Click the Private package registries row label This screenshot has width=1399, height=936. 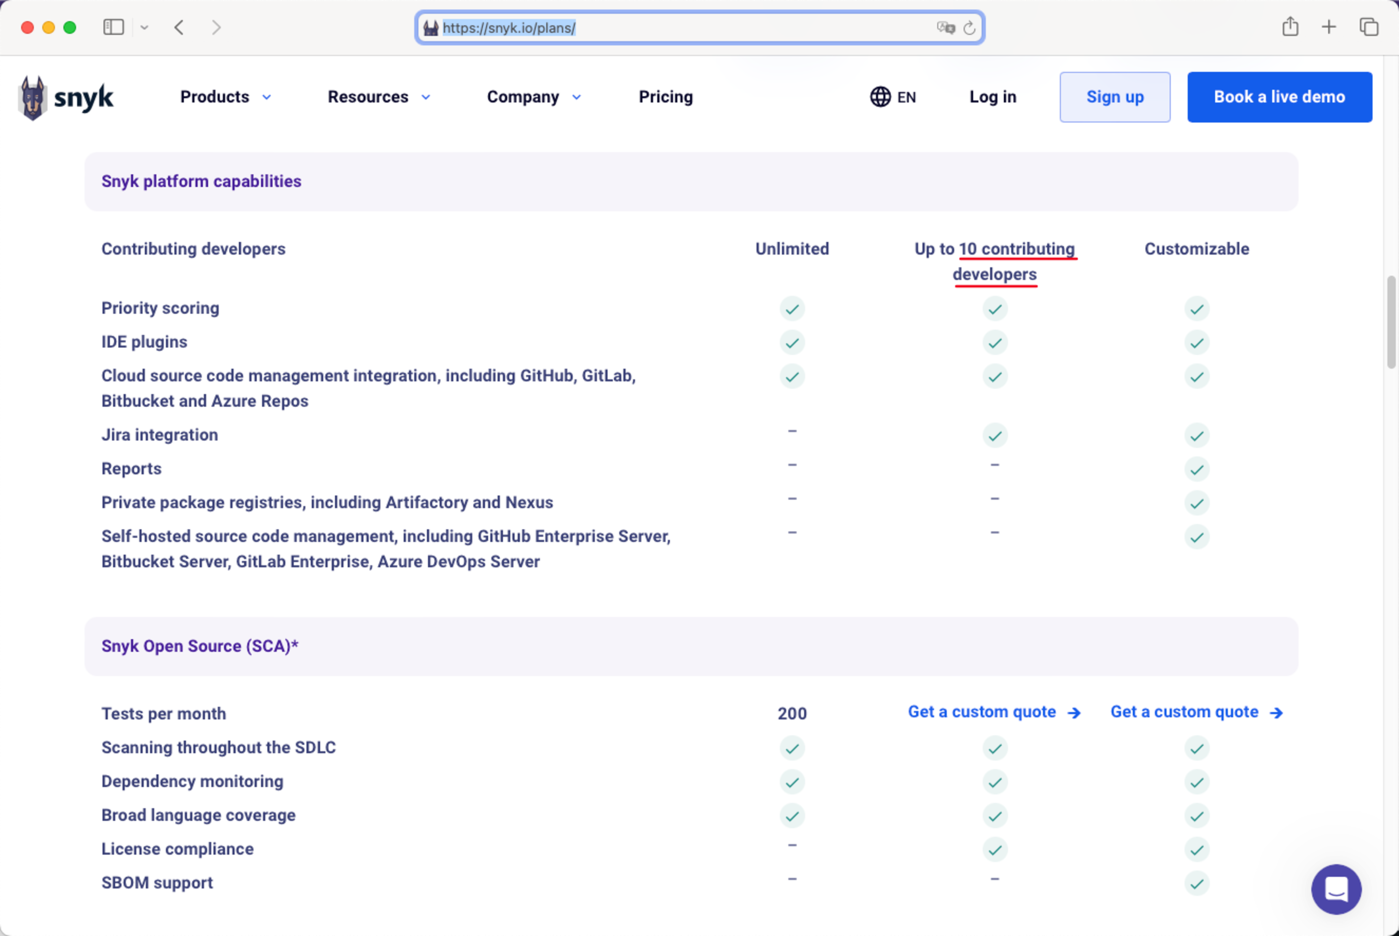(x=327, y=502)
